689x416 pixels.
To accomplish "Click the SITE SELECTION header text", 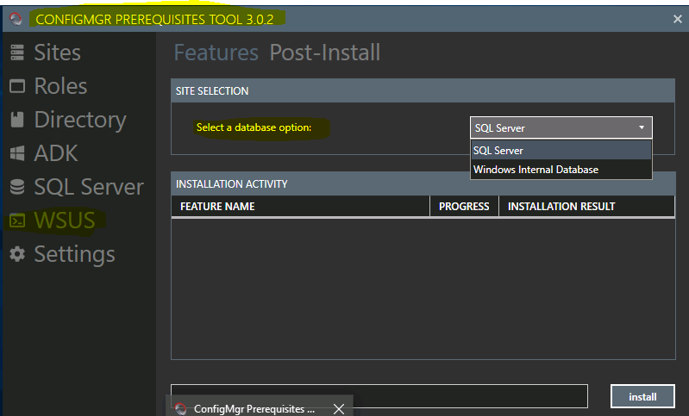I will point(212,91).
